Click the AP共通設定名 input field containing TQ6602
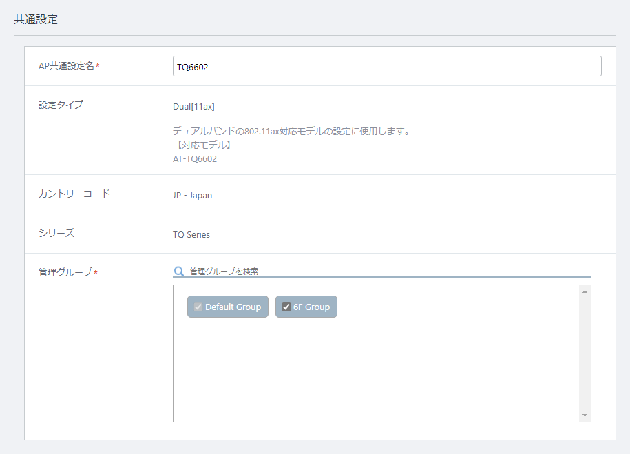630x454 pixels. point(387,66)
